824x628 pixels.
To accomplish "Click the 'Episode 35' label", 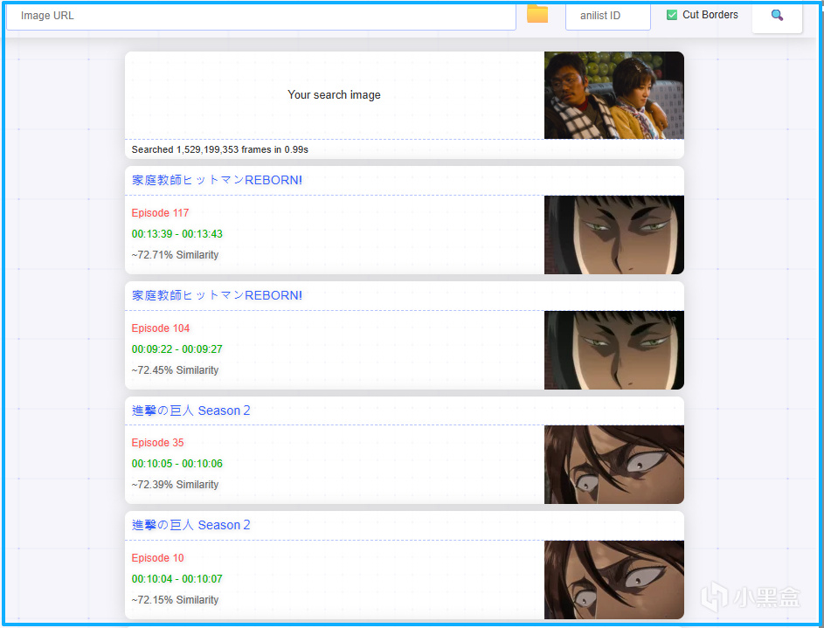I will coord(157,443).
